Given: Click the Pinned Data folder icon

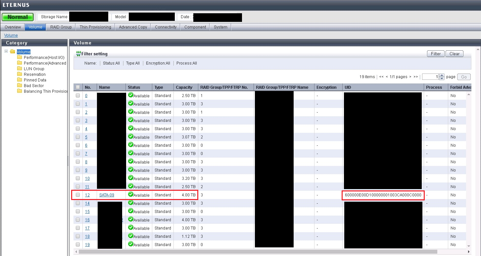Looking at the screenshot, I should (x=19, y=80).
